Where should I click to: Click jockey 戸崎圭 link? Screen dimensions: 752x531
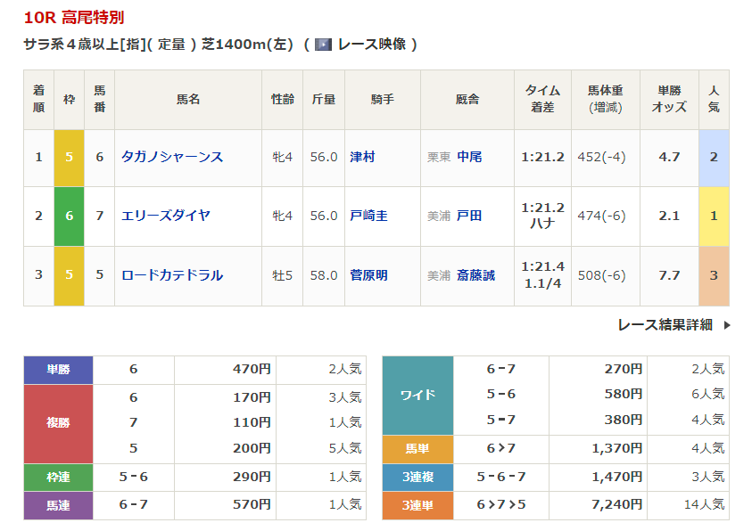coord(368,216)
